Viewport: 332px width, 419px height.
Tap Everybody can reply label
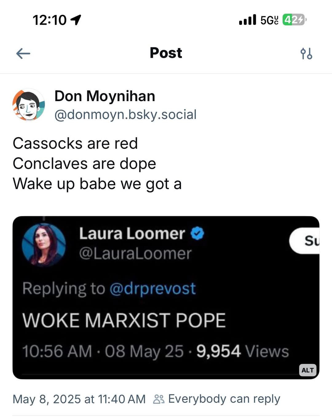tap(224, 399)
